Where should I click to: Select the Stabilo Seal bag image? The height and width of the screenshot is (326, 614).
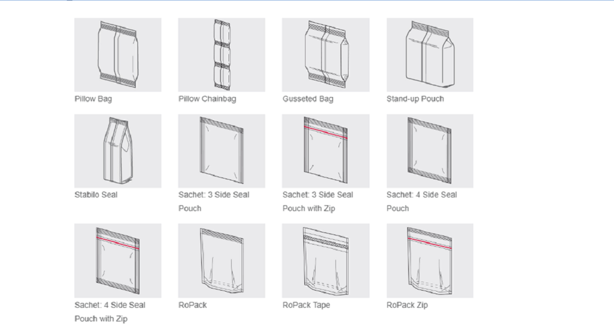point(118,151)
